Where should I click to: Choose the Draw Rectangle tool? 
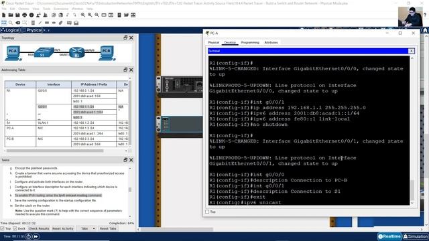click(47, 23)
